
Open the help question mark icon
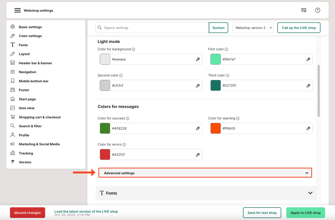tap(317, 10)
